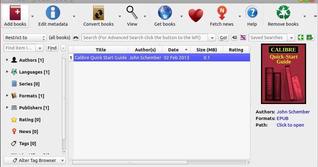The height and width of the screenshot is (167, 318).
Task: Click the Go! search button
Action: tap(223, 38)
